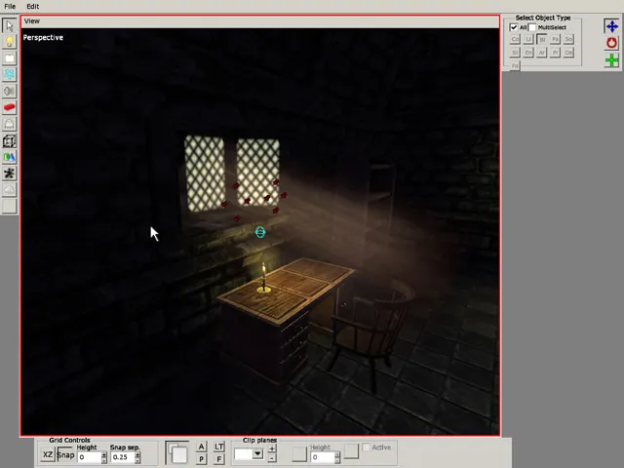
Task: Increase grid Height with up stepper
Action: pos(104,454)
